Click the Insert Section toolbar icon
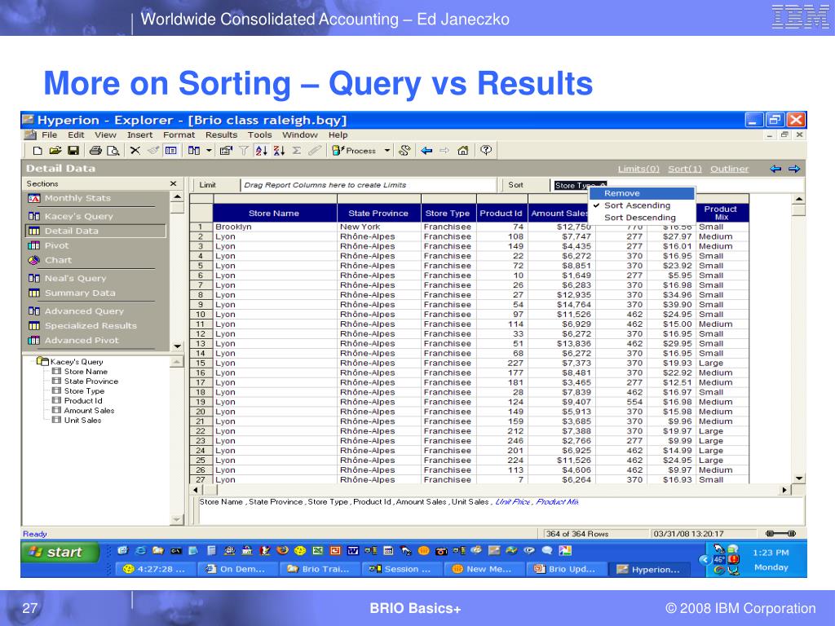Screen dimensions: 835x626 tap(194, 151)
